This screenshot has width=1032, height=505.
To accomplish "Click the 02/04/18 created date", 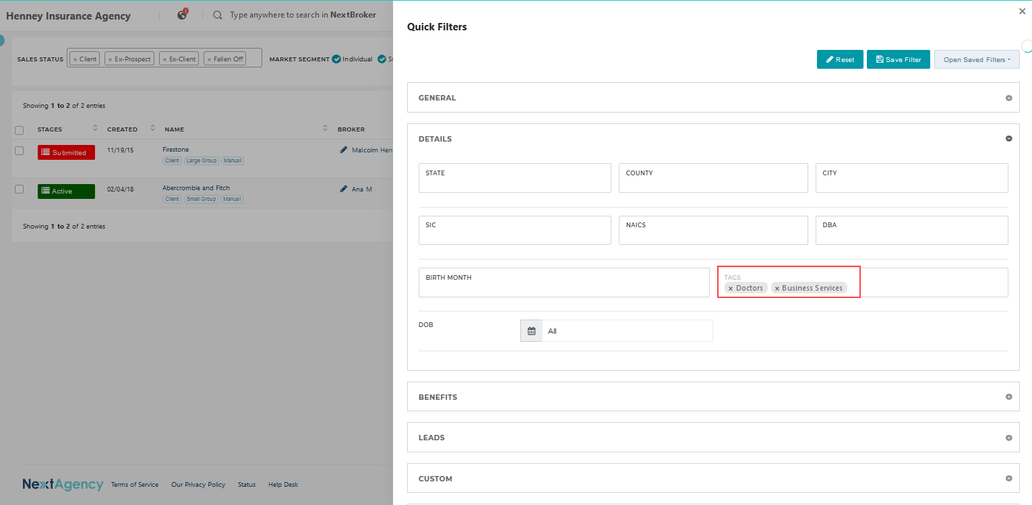I will (120, 189).
